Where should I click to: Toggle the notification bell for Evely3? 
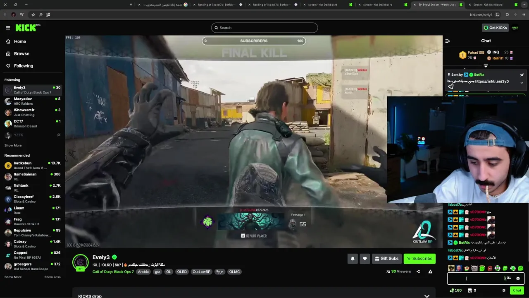[x=353, y=259]
